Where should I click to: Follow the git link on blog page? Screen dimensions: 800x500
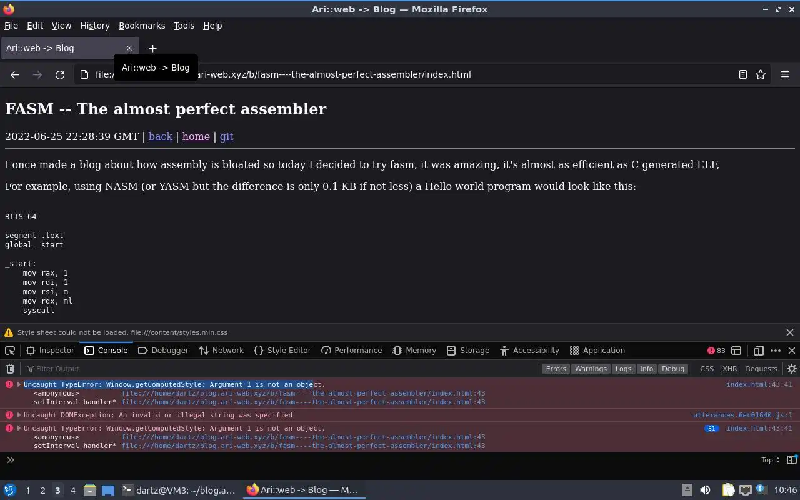coord(227,136)
